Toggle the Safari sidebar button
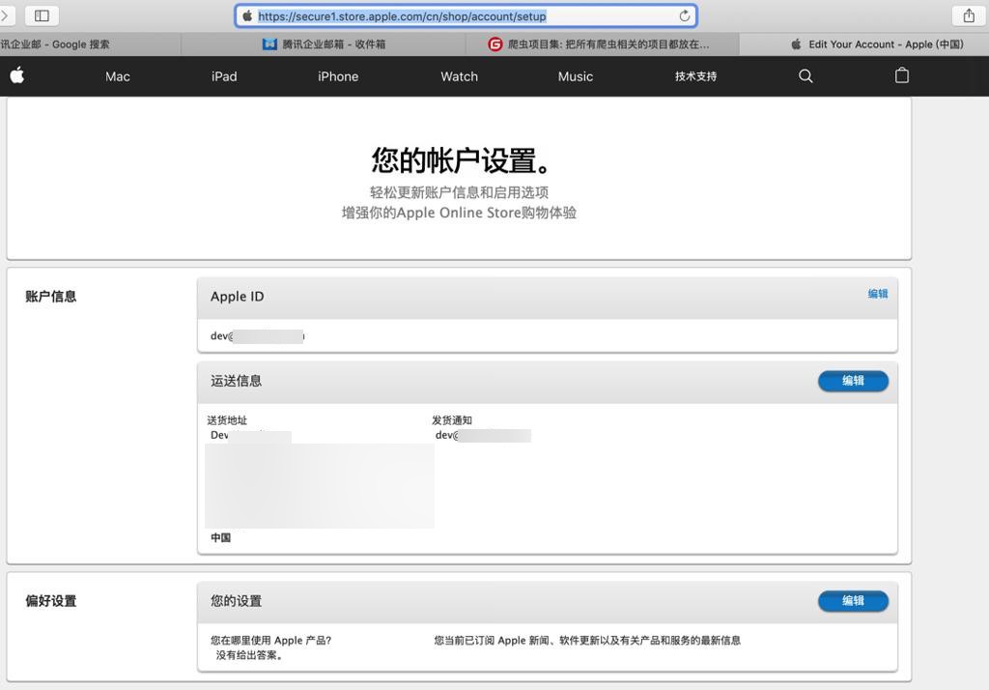989x690 pixels. [x=42, y=15]
